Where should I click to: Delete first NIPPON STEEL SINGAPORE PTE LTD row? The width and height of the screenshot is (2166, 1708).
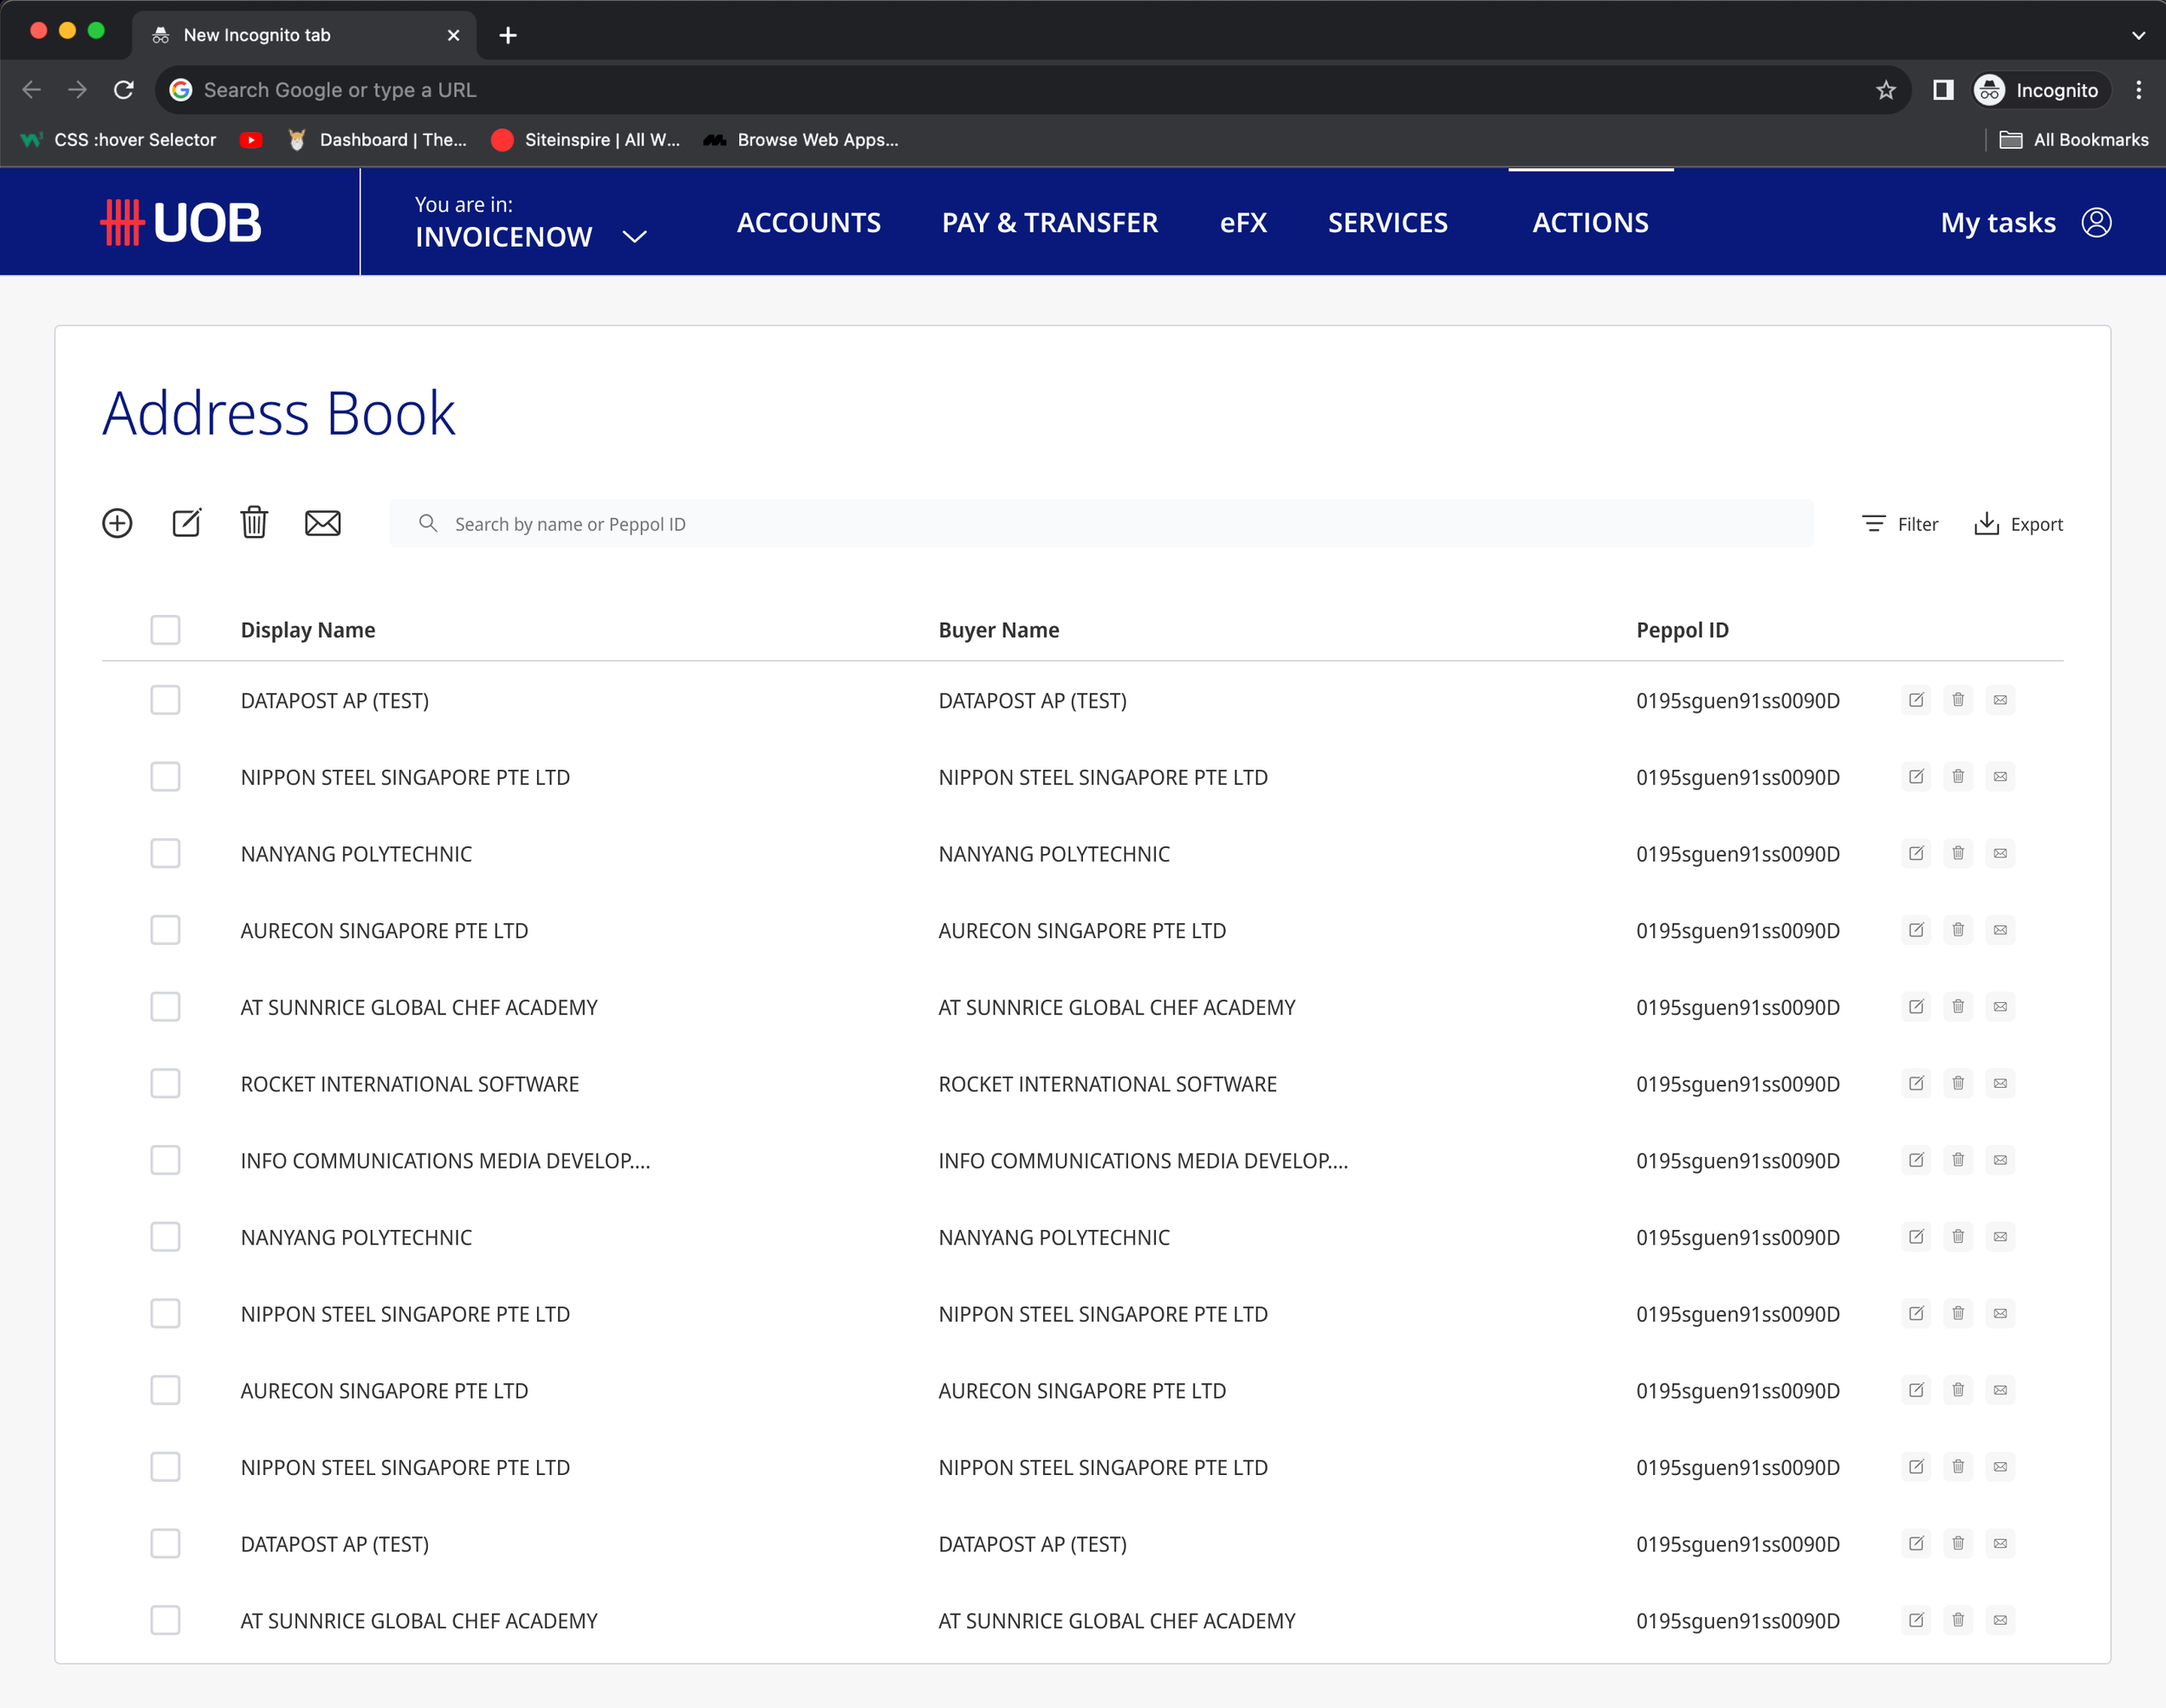[x=1958, y=777]
